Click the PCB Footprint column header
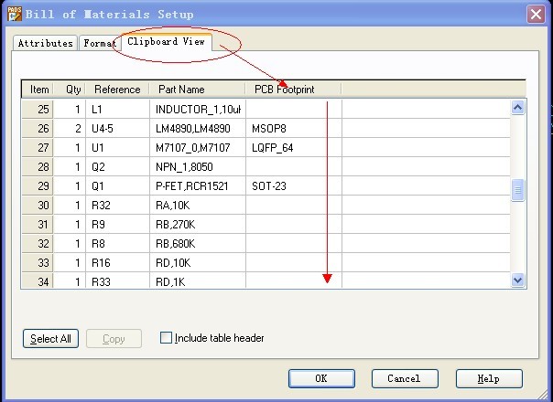The width and height of the screenshot is (553, 402). coord(293,90)
